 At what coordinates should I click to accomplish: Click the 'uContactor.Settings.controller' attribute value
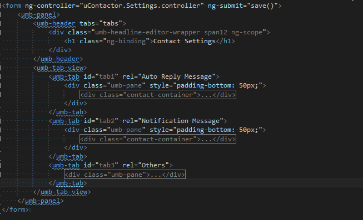[x=141, y=6]
